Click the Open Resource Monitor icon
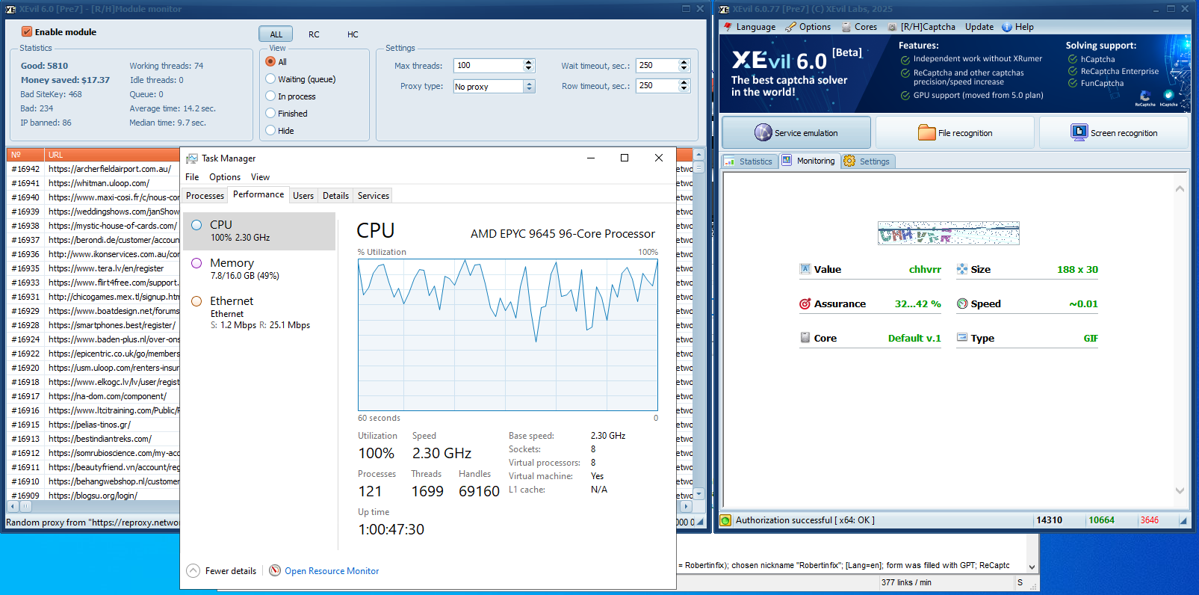 pyautogui.click(x=275, y=570)
